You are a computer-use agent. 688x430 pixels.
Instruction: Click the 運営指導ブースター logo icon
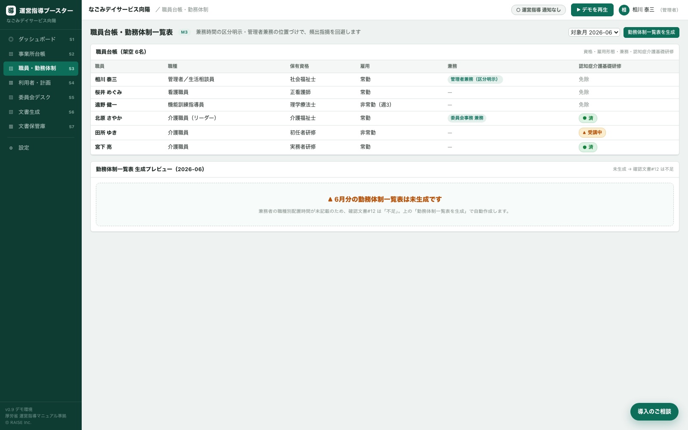[11, 11]
